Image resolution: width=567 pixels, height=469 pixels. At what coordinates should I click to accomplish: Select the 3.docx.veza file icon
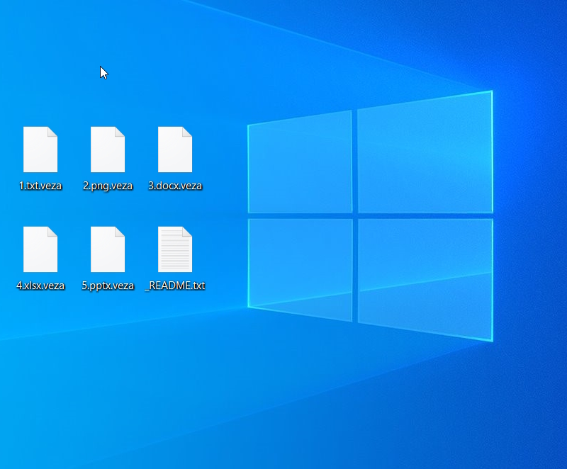[175, 149]
